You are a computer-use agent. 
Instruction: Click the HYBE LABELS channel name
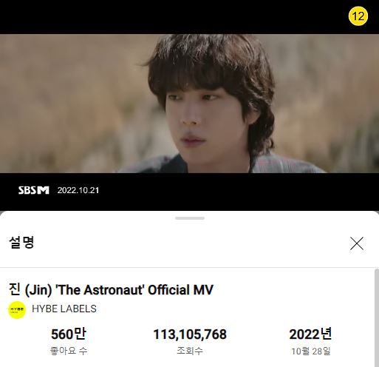click(x=64, y=309)
